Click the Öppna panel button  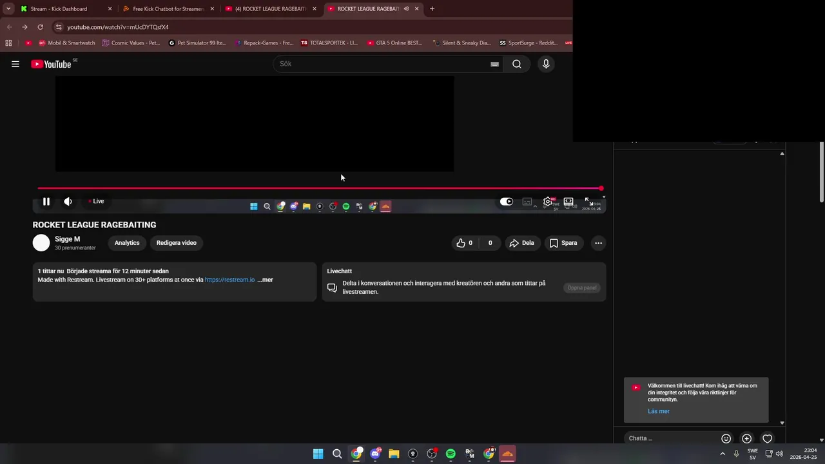(582, 287)
